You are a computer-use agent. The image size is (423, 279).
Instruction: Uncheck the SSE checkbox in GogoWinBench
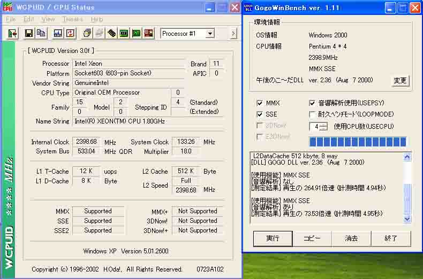260,114
